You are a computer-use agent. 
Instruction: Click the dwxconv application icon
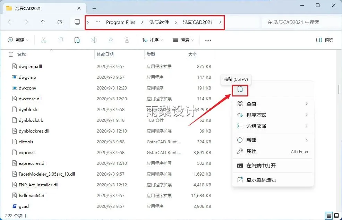click(x=15, y=88)
